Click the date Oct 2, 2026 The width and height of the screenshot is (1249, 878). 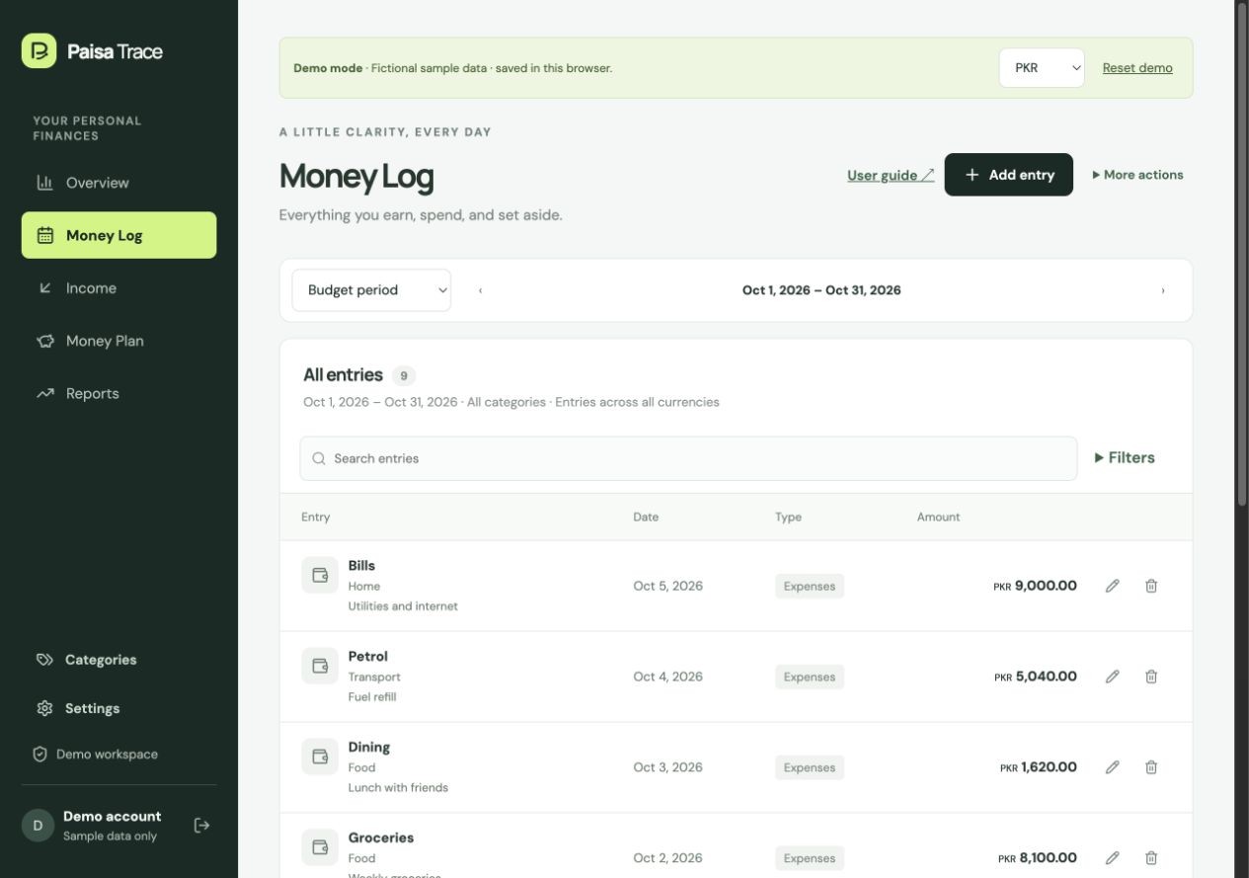click(668, 858)
